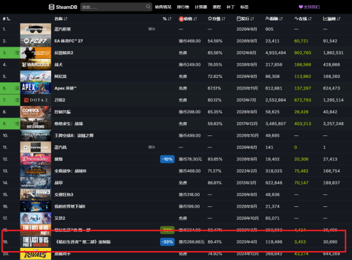
Task: Click the search magnifier icon
Action: [148, 7]
